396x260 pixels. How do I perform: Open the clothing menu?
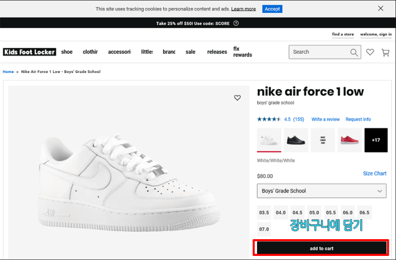(x=90, y=52)
